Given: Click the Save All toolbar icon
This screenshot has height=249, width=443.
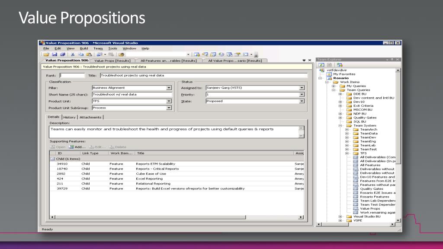Looking at the screenshot, I should point(63,54).
